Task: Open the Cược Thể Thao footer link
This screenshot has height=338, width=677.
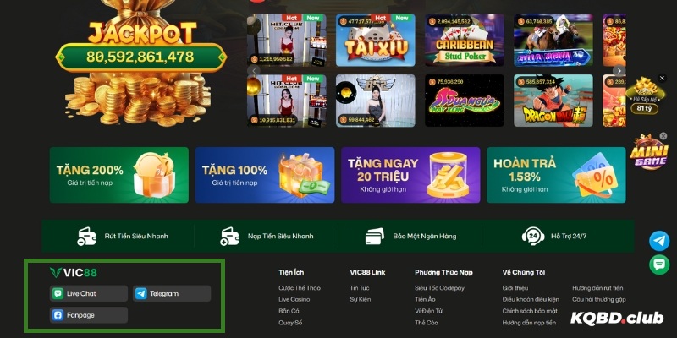Action: click(x=300, y=288)
